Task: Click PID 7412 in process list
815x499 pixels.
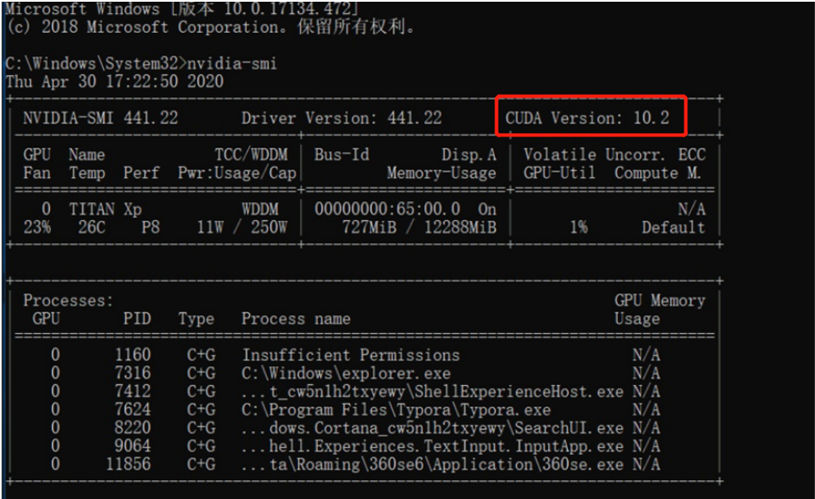Action: pos(133,391)
